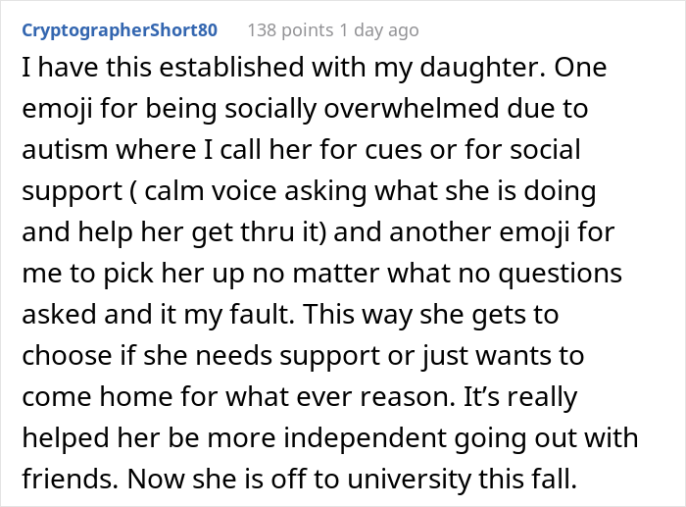
Task: Click the "1 day ago" timestamp
Action: click(x=378, y=29)
